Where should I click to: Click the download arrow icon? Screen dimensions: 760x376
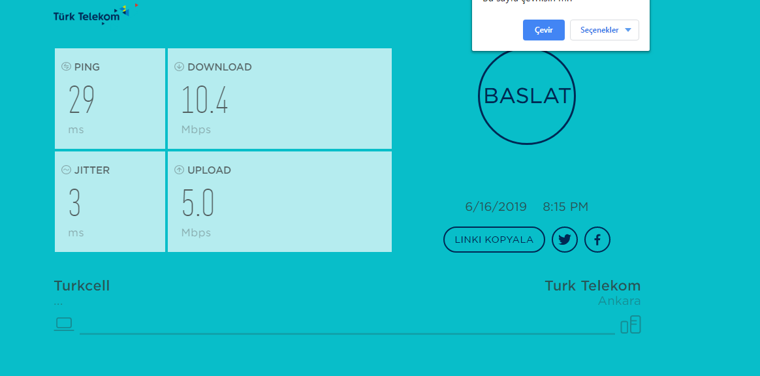(180, 67)
